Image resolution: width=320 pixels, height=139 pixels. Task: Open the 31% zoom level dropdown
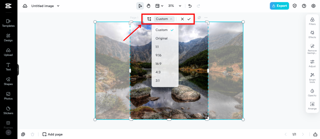[x=174, y=6]
